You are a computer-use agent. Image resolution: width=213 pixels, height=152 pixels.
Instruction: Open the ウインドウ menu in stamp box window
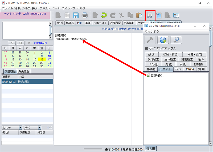pyautogui.click(x=152, y=32)
